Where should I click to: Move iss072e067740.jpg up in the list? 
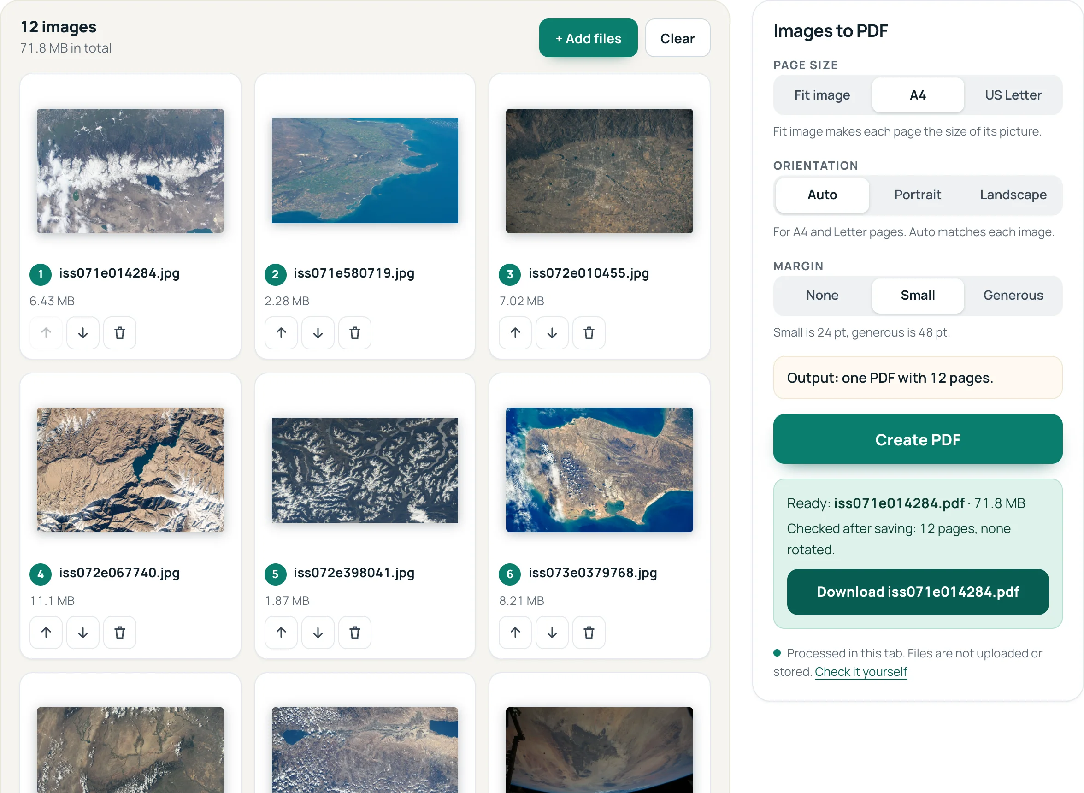pyautogui.click(x=46, y=633)
